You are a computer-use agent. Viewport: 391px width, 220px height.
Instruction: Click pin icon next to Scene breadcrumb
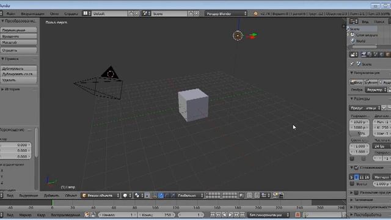(352, 64)
